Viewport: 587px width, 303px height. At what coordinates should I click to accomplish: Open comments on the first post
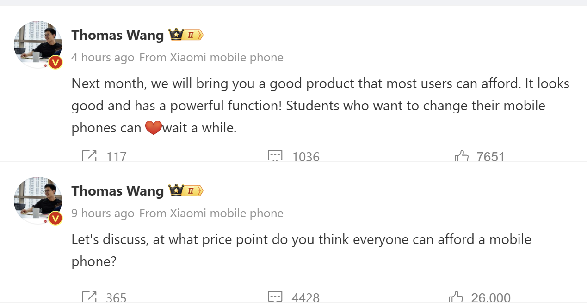275,156
